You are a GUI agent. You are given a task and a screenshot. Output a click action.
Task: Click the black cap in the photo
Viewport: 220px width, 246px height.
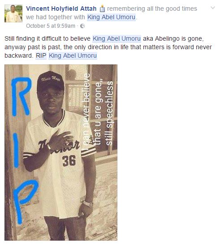click(x=50, y=81)
